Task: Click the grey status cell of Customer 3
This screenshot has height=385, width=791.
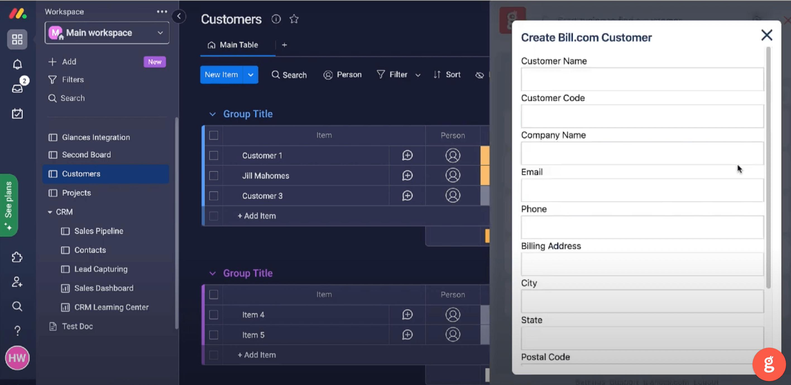Action: [x=485, y=196]
